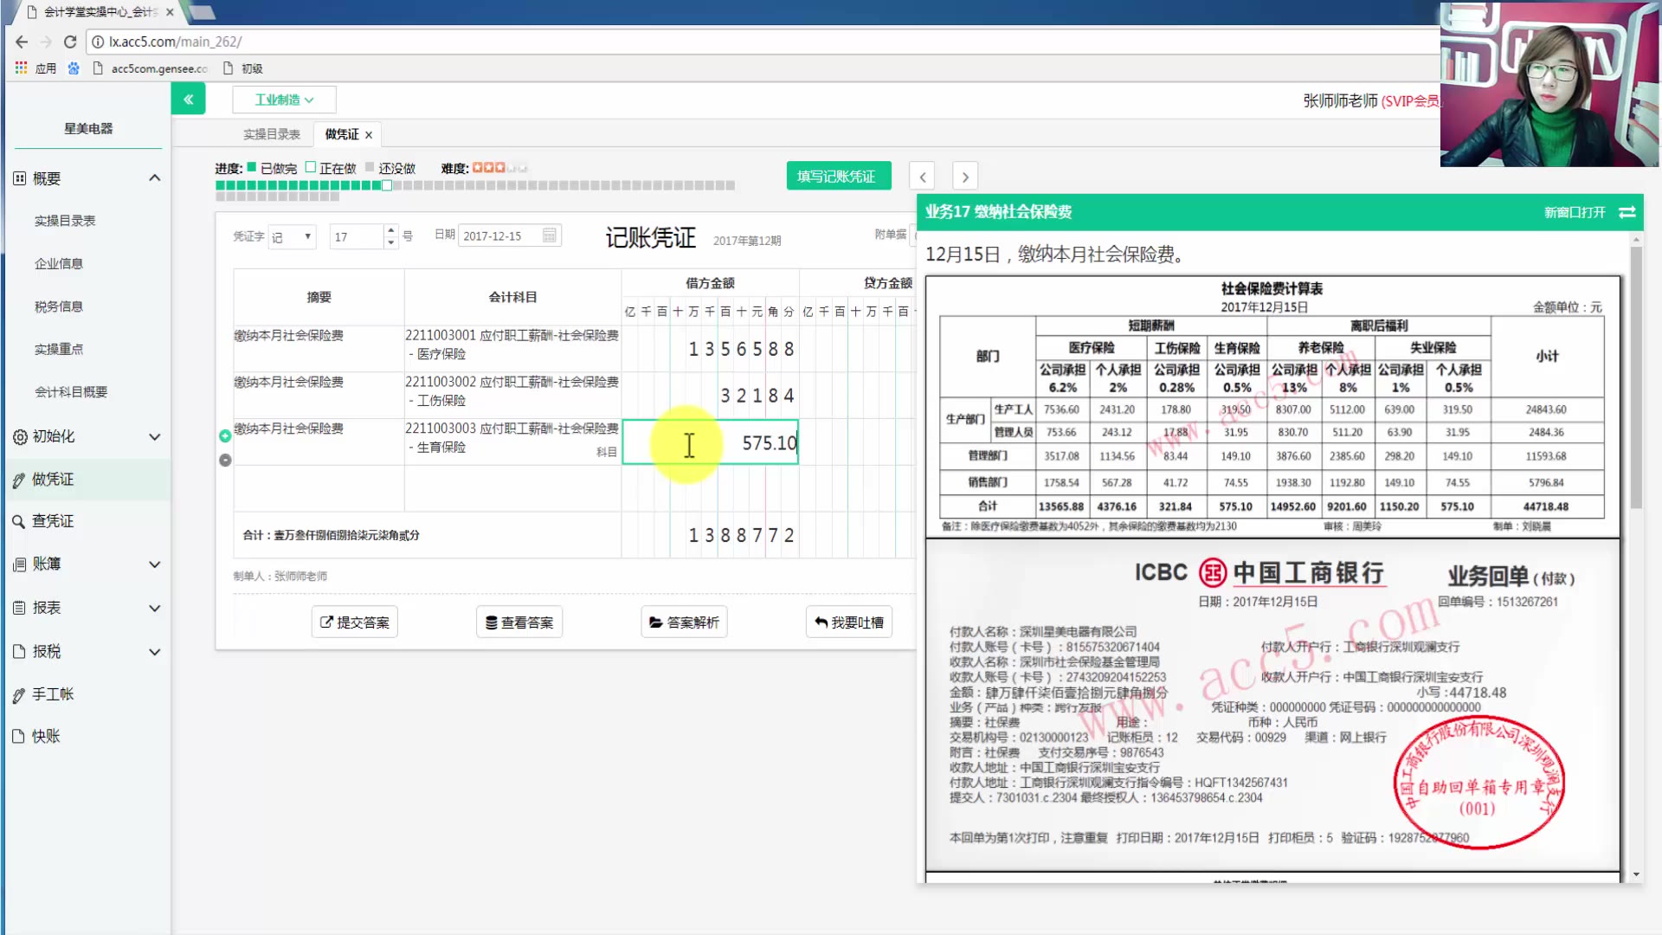Open the 凭证字 记 dropdown
This screenshot has width=1662, height=935.
[292, 236]
